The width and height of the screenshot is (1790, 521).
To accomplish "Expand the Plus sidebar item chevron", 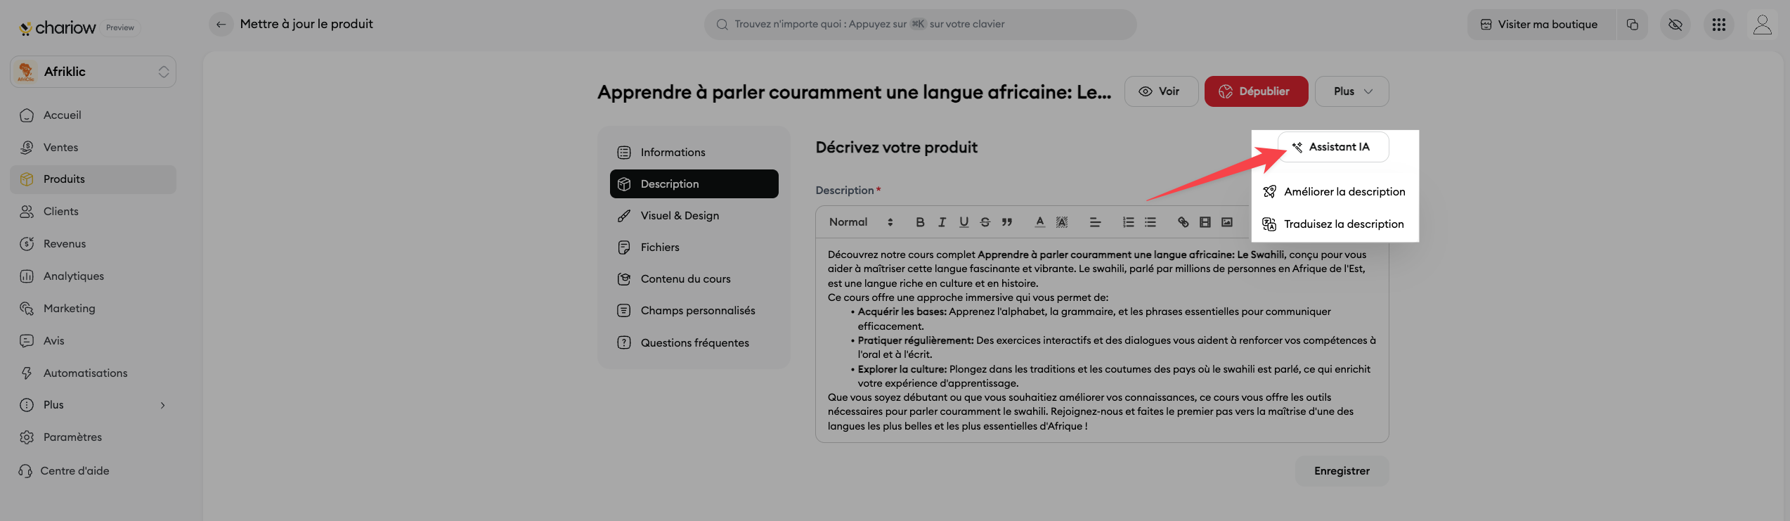I will coord(162,405).
